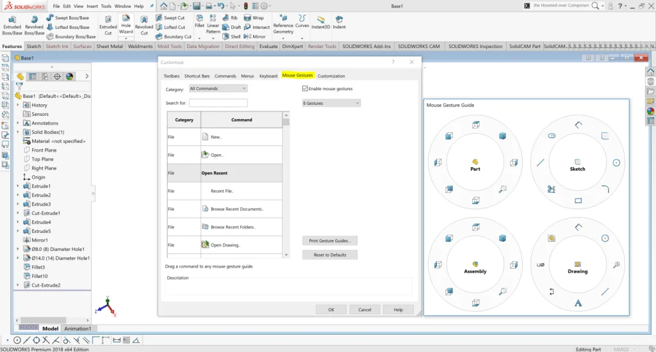
Task: Toggle the Enable mouse gestures checkbox
Action: click(305, 88)
